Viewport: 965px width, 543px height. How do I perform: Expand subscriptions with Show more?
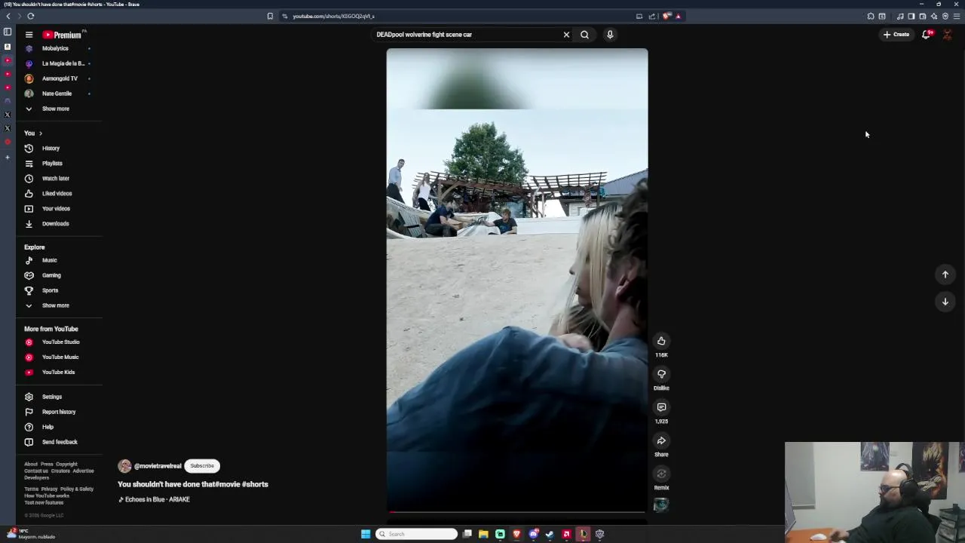tap(57, 109)
